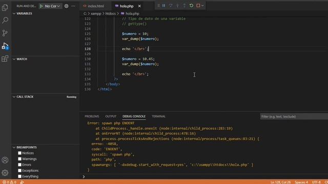Viewport: 328px width, 184px height.
Task: Click the xampp breadcrumb
Action: click(96, 14)
